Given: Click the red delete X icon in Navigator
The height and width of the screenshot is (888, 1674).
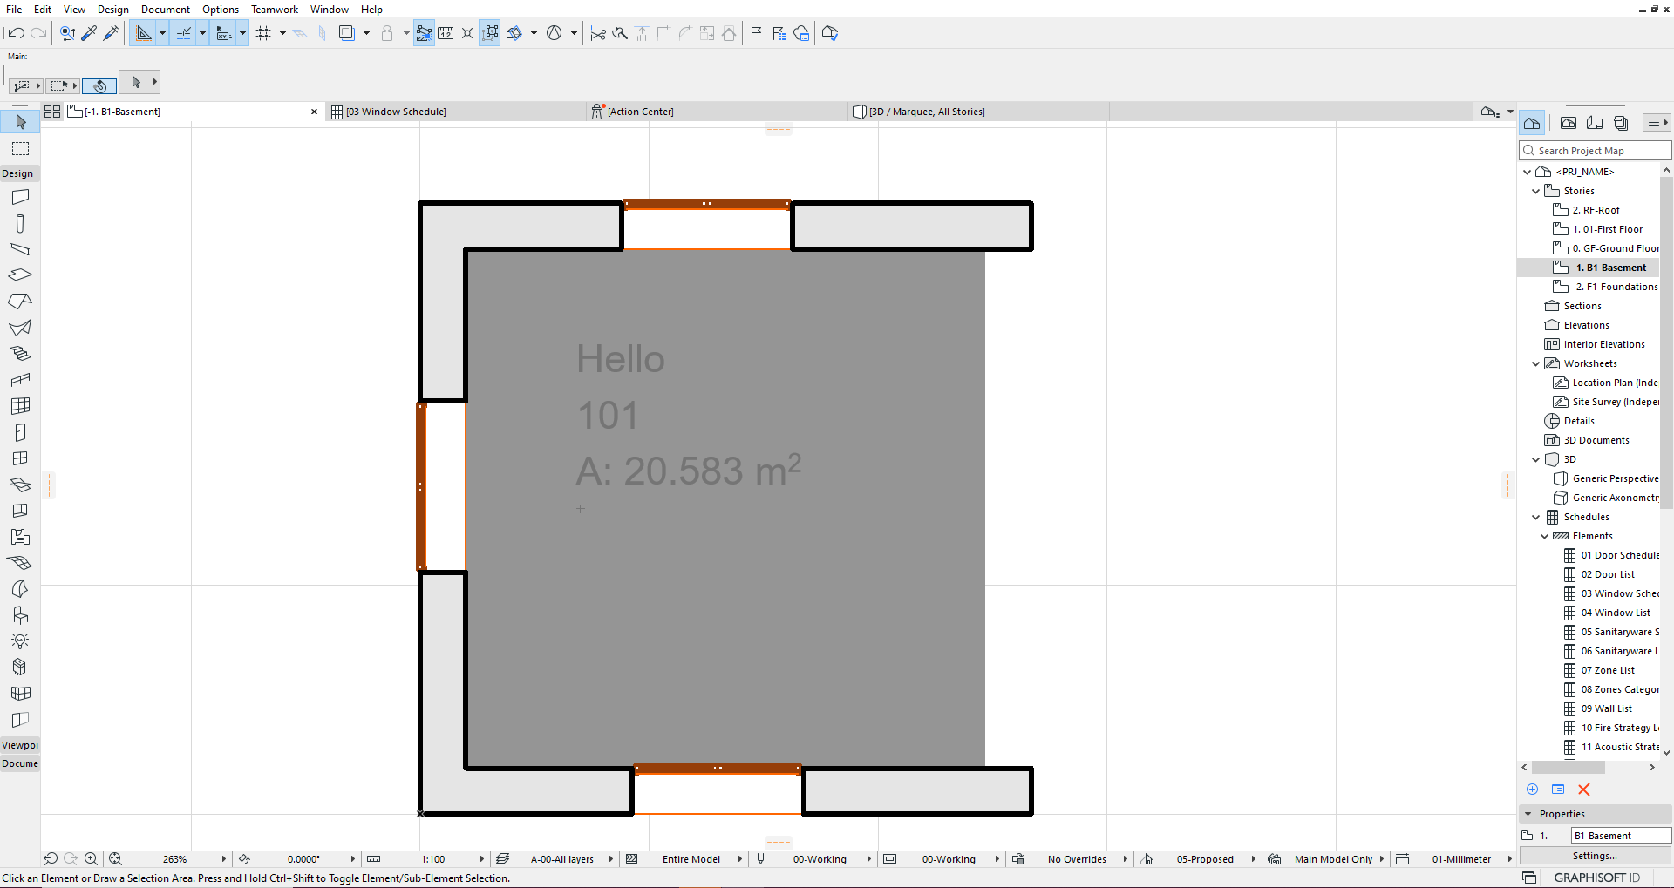Looking at the screenshot, I should pyautogui.click(x=1584, y=790).
